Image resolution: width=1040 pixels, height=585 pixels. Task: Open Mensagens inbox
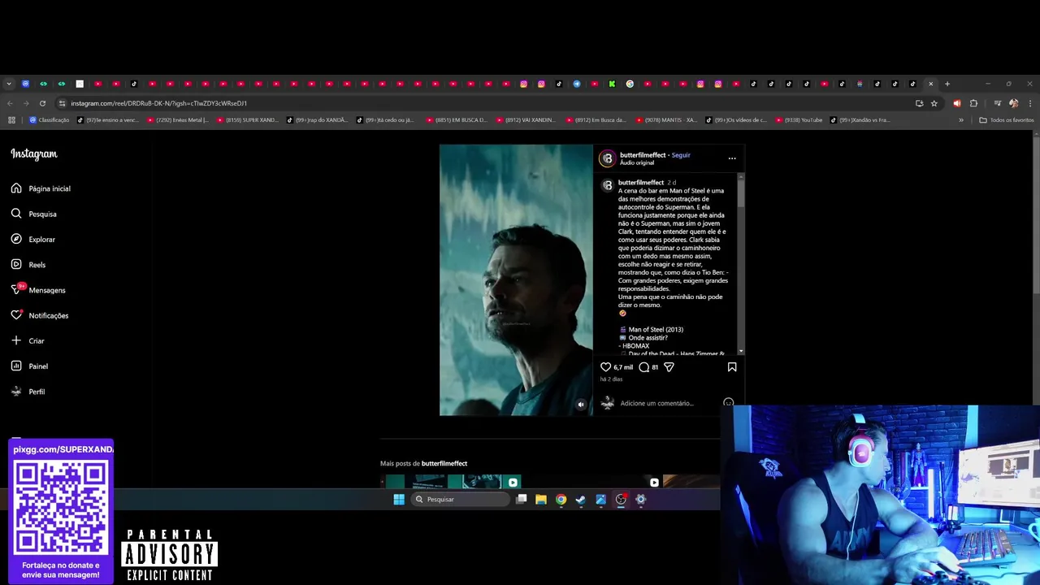coord(38,289)
